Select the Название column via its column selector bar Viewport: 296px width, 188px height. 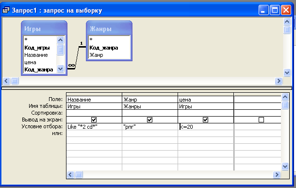[94, 94]
